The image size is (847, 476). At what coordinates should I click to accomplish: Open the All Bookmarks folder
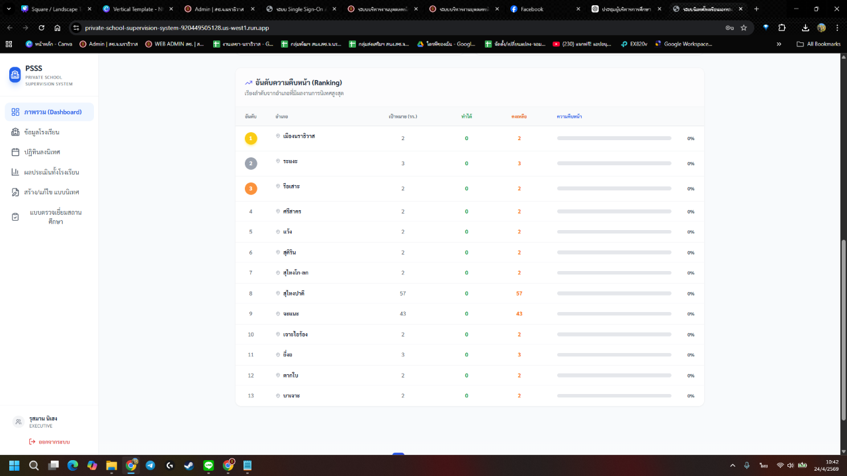point(819,44)
